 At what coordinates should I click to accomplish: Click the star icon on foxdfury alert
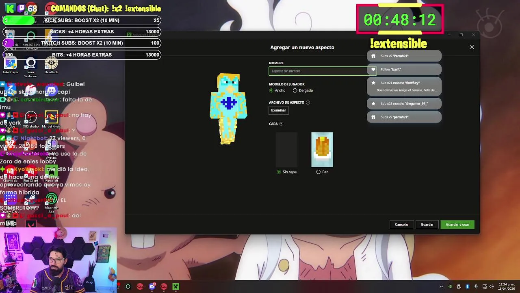373,83
